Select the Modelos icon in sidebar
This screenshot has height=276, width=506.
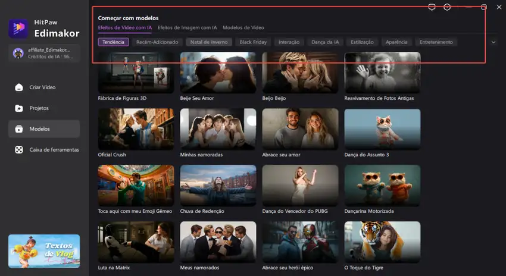19,129
